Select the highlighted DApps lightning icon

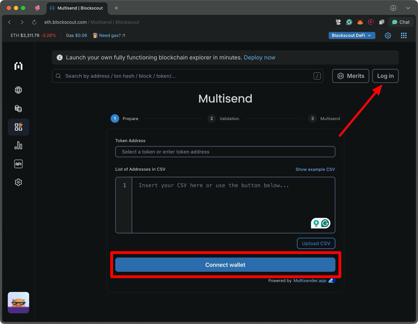(18, 127)
